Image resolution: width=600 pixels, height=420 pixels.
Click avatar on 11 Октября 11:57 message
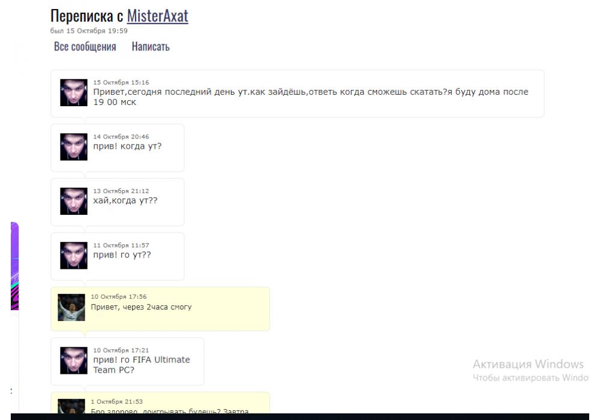click(74, 256)
